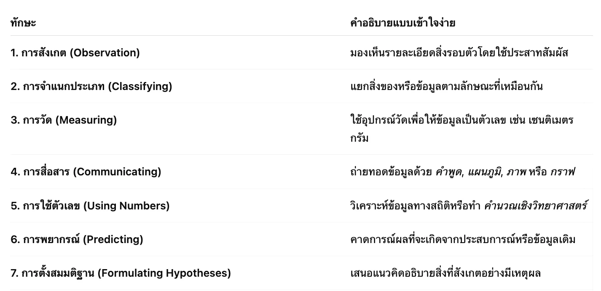Select the การใช้ตัวเลข (Using Numbers) cell

(x=90, y=206)
